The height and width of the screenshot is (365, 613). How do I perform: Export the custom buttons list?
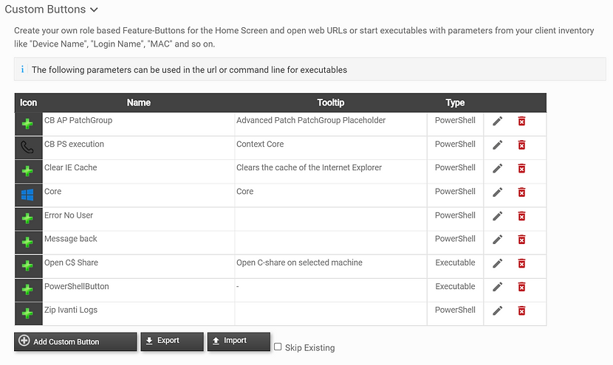(x=172, y=341)
